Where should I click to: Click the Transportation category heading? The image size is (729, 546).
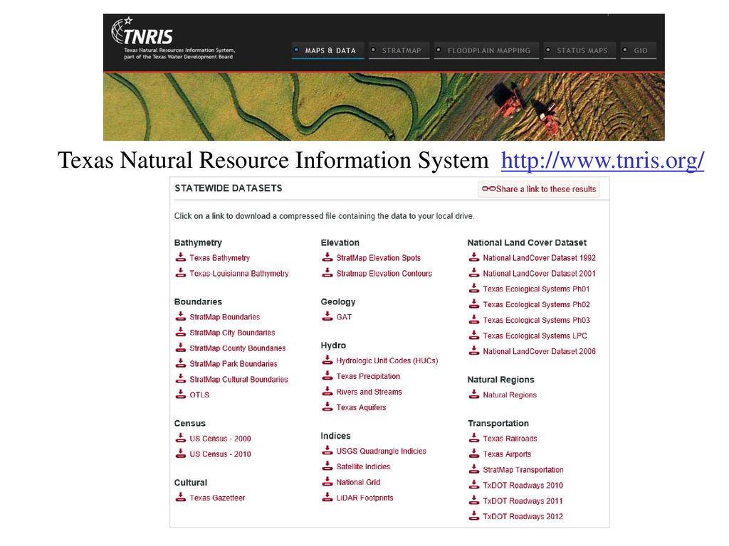pos(498,423)
